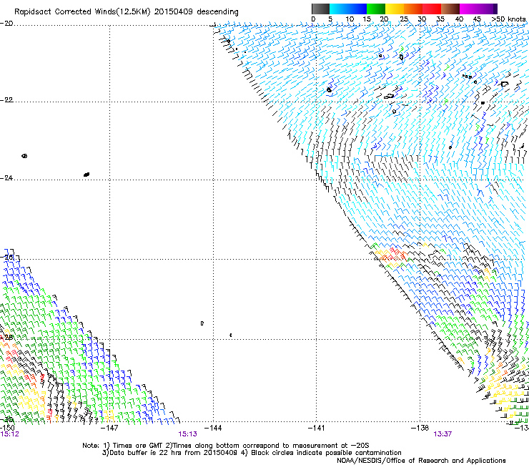Viewport: 529px width, 465px height.
Task: Click the blue 10-15 knots color swatch
Action: click(x=357, y=9)
